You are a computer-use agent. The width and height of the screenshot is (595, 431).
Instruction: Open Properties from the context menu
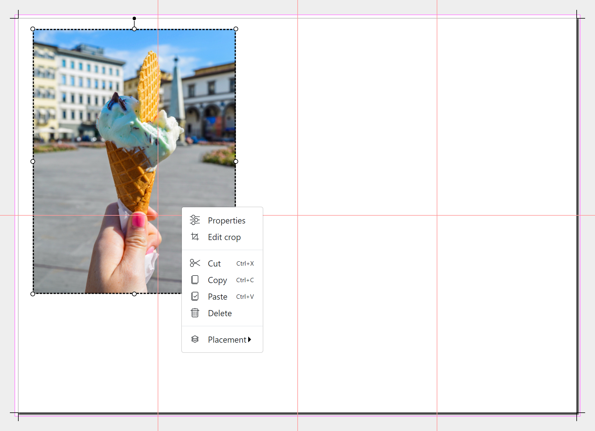coord(226,221)
